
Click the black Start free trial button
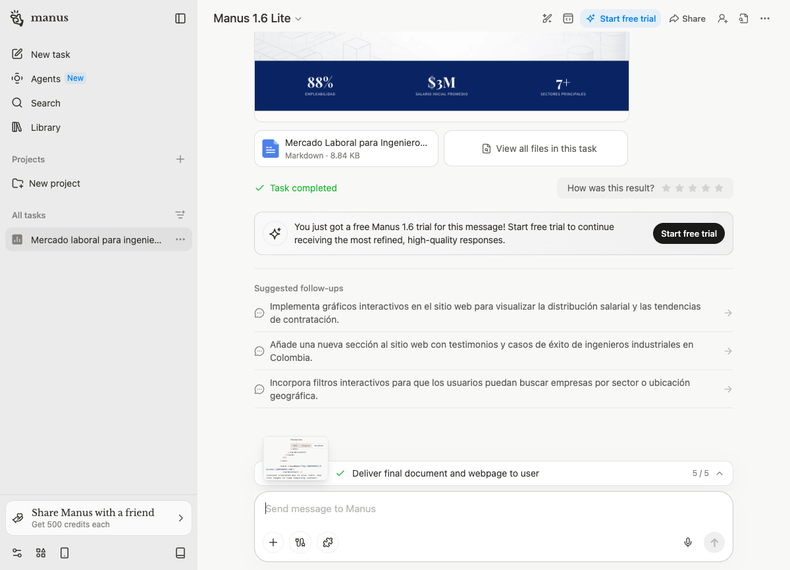(689, 233)
